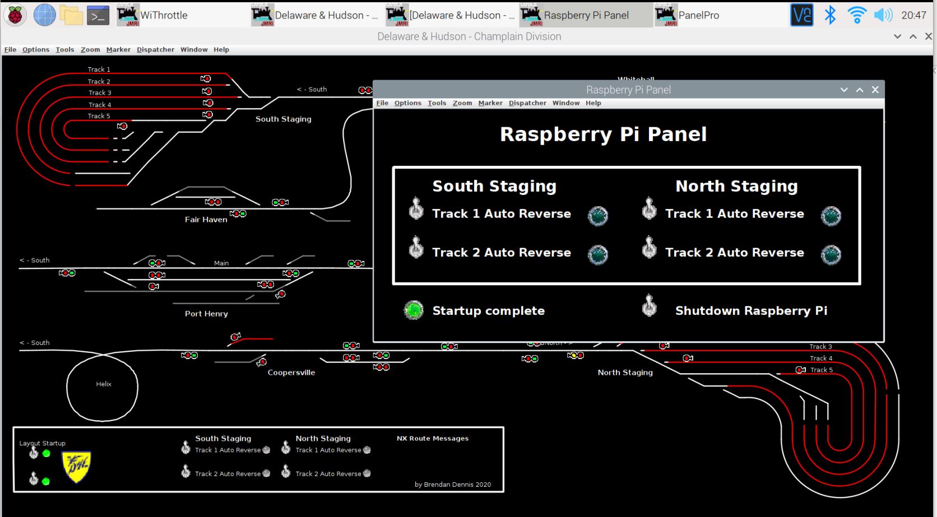Image resolution: width=937 pixels, height=517 pixels.
Task: Toggle South Staging Track 1 Auto Reverse in bottom layout panel
Action: coord(185,447)
